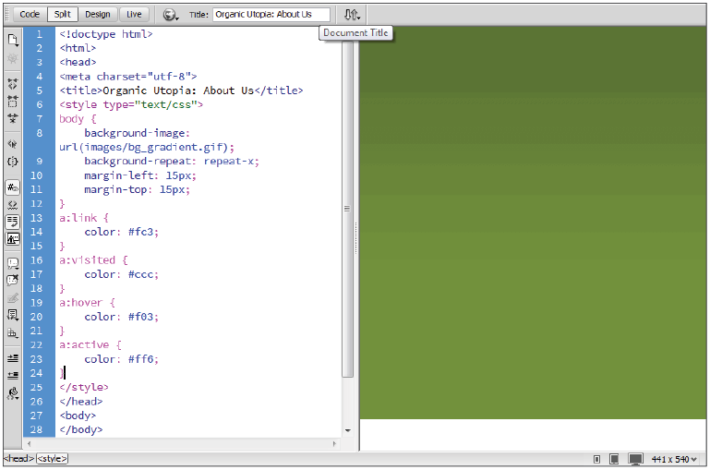Open the Preview in Browser globe dropdown
Viewport: 710px width, 470px height.
pos(170,15)
